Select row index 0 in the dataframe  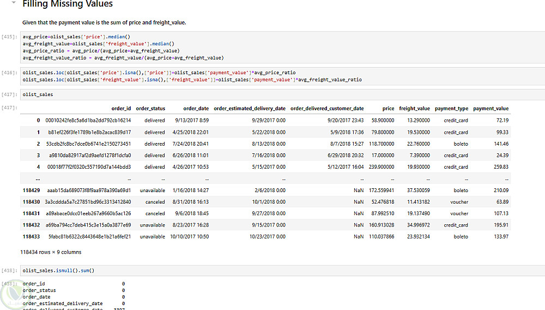click(x=38, y=120)
